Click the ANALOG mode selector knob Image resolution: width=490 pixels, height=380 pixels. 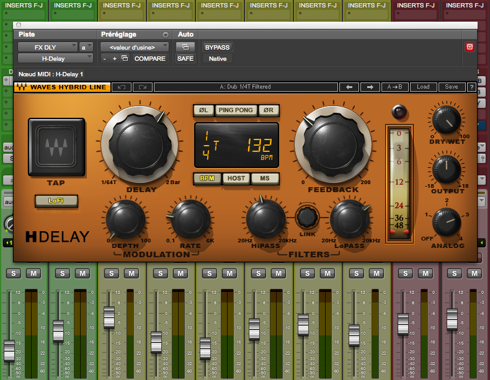(447, 223)
